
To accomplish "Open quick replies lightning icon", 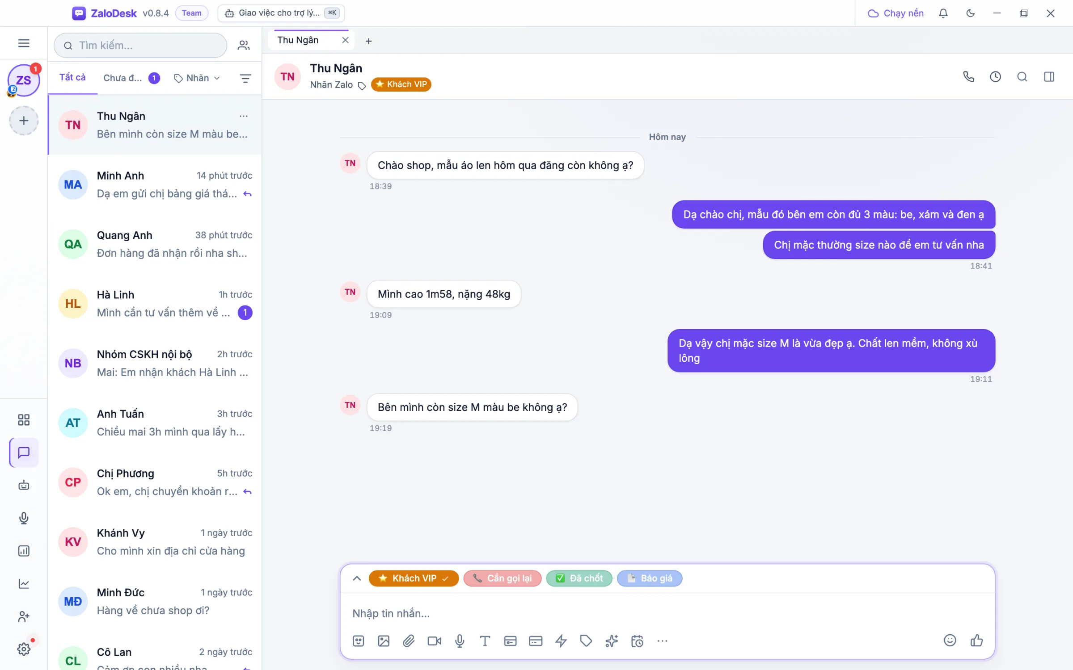I will [561, 641].
